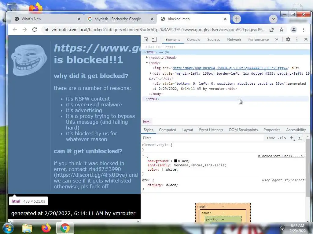Click the html breadcrumb item
The image size is (313, 234).
[x=147, y=122]
